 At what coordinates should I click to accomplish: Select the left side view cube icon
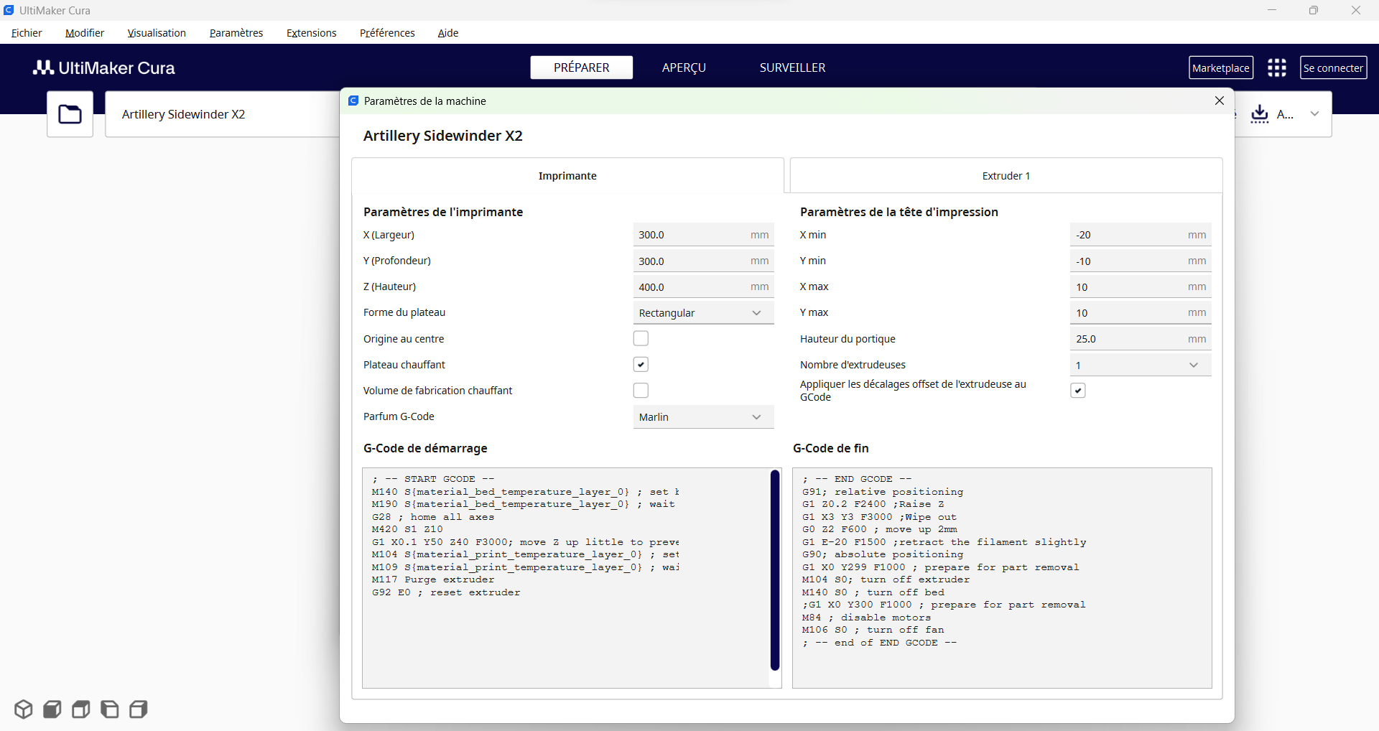tap(110, 709)
